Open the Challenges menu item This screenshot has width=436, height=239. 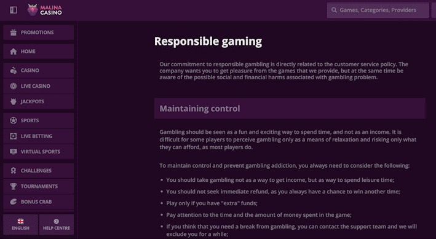click(39, 170)
